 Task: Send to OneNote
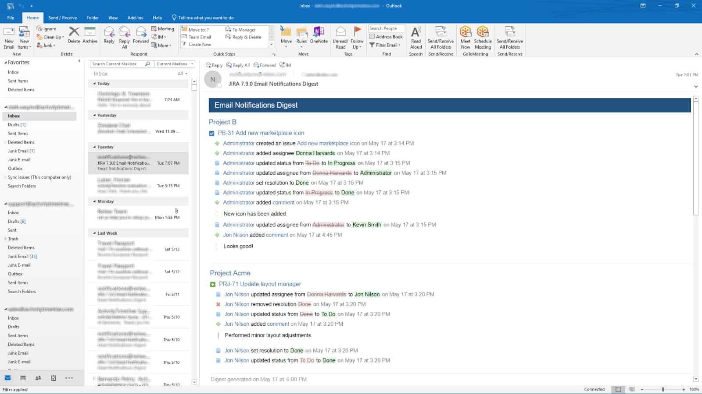pos(319,37)
